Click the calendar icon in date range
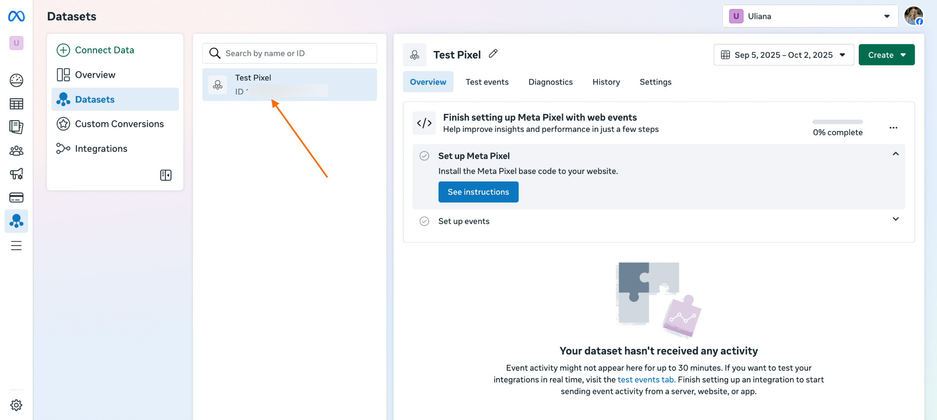 [725, 55]
